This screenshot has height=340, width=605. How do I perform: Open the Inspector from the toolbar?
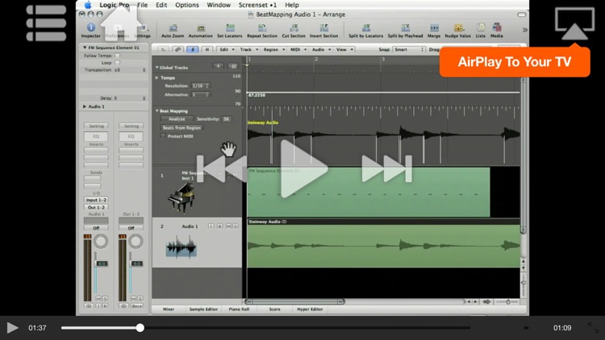tap(90, 30)
